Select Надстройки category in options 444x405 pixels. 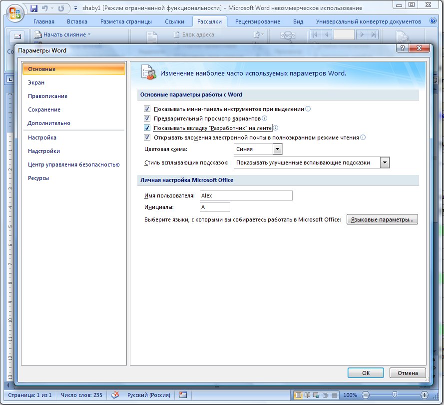[73, 151]
